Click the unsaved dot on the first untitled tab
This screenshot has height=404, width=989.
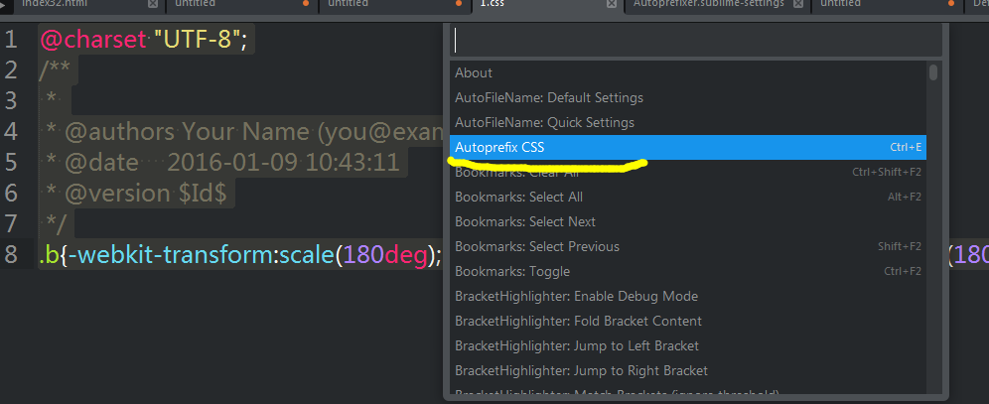click(x=306, y=3)
